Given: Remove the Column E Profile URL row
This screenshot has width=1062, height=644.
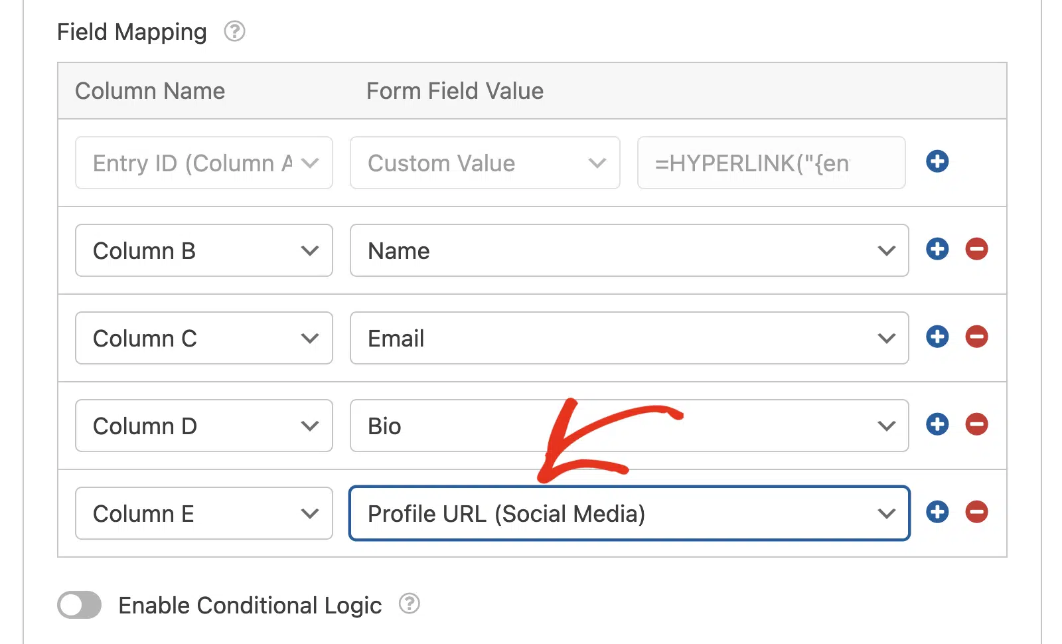Looking at the screenshot, I should (x=976, y=512).
